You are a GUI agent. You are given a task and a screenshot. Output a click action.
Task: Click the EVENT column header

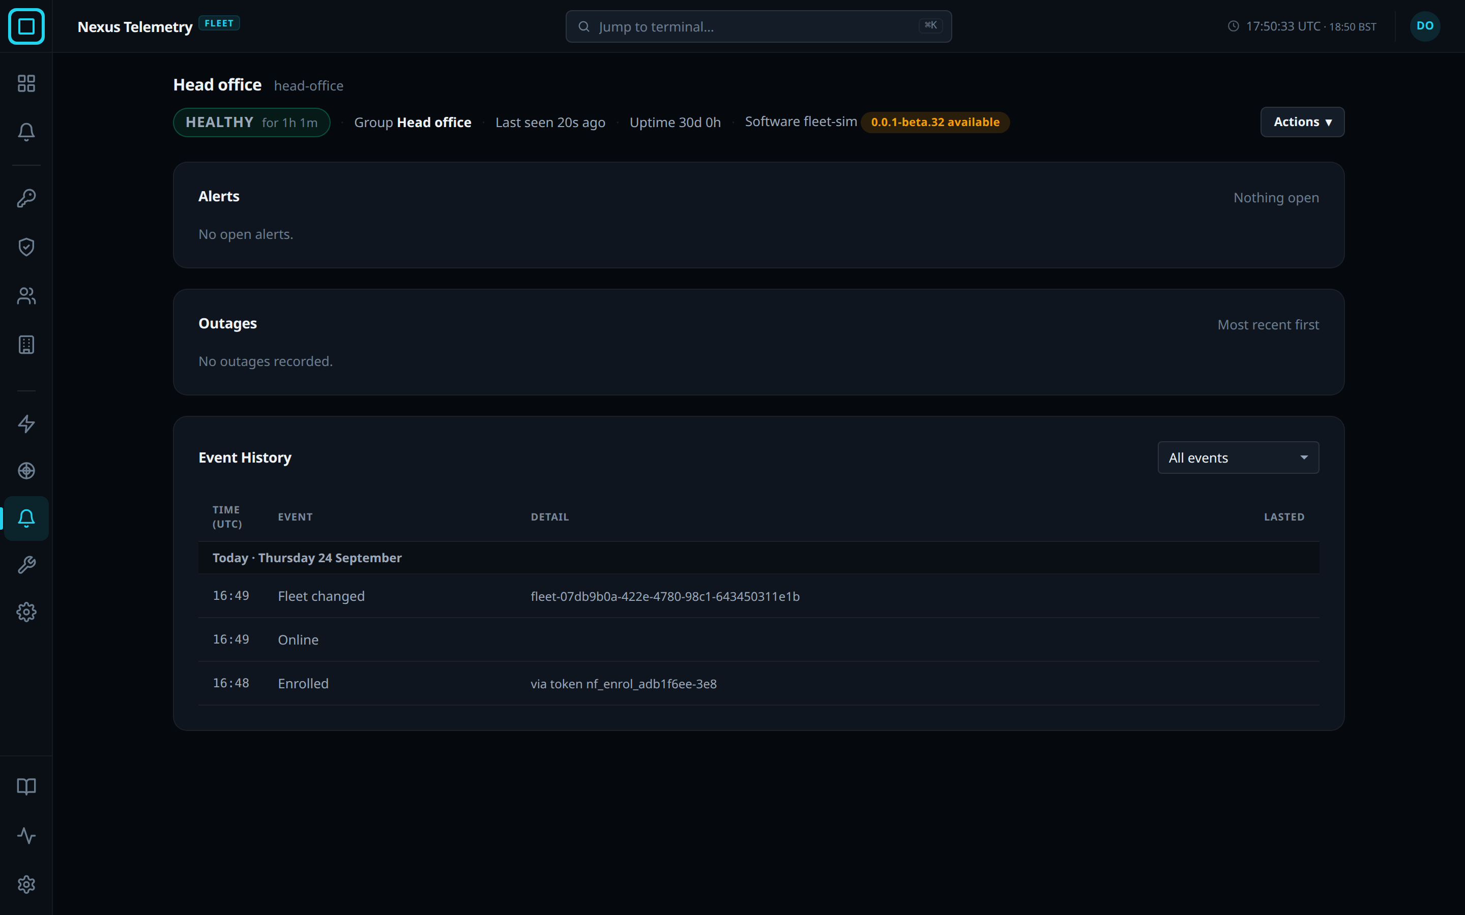pos(295,517)
